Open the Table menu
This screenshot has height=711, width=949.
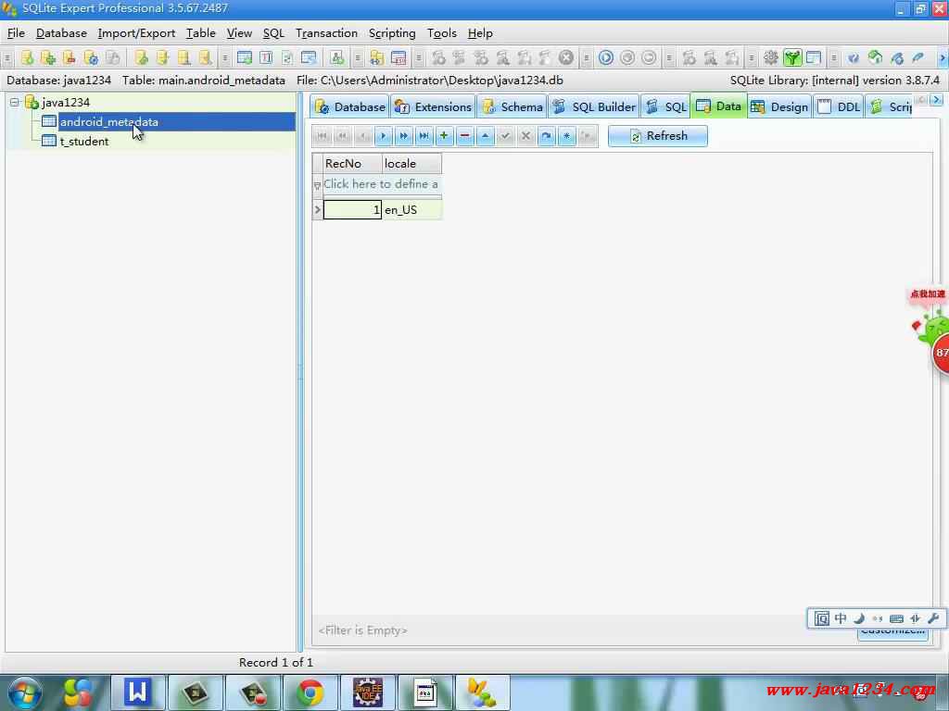click(200, 33)
